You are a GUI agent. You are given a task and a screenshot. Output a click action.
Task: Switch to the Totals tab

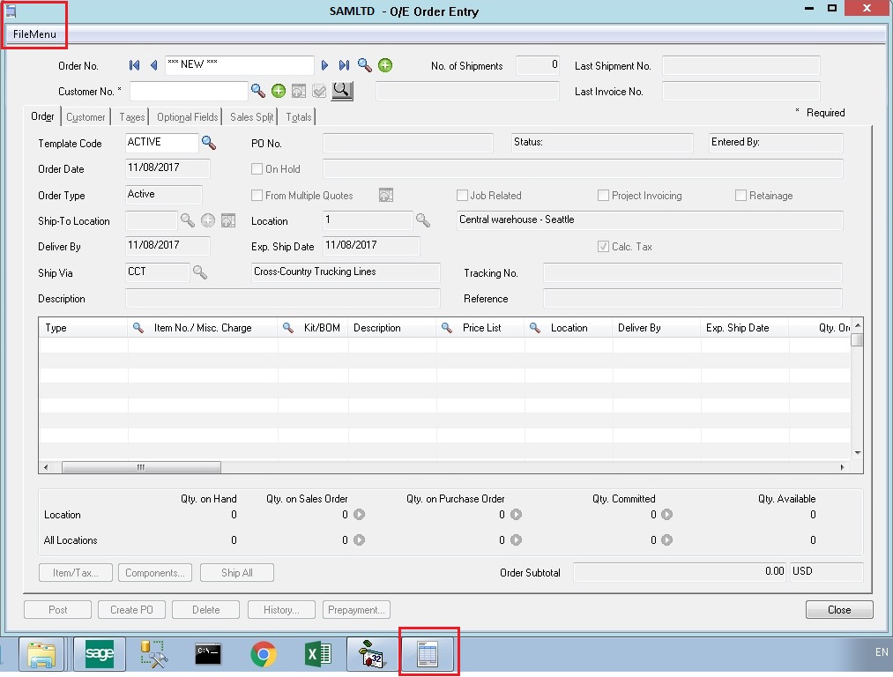(x=299, y=117)
